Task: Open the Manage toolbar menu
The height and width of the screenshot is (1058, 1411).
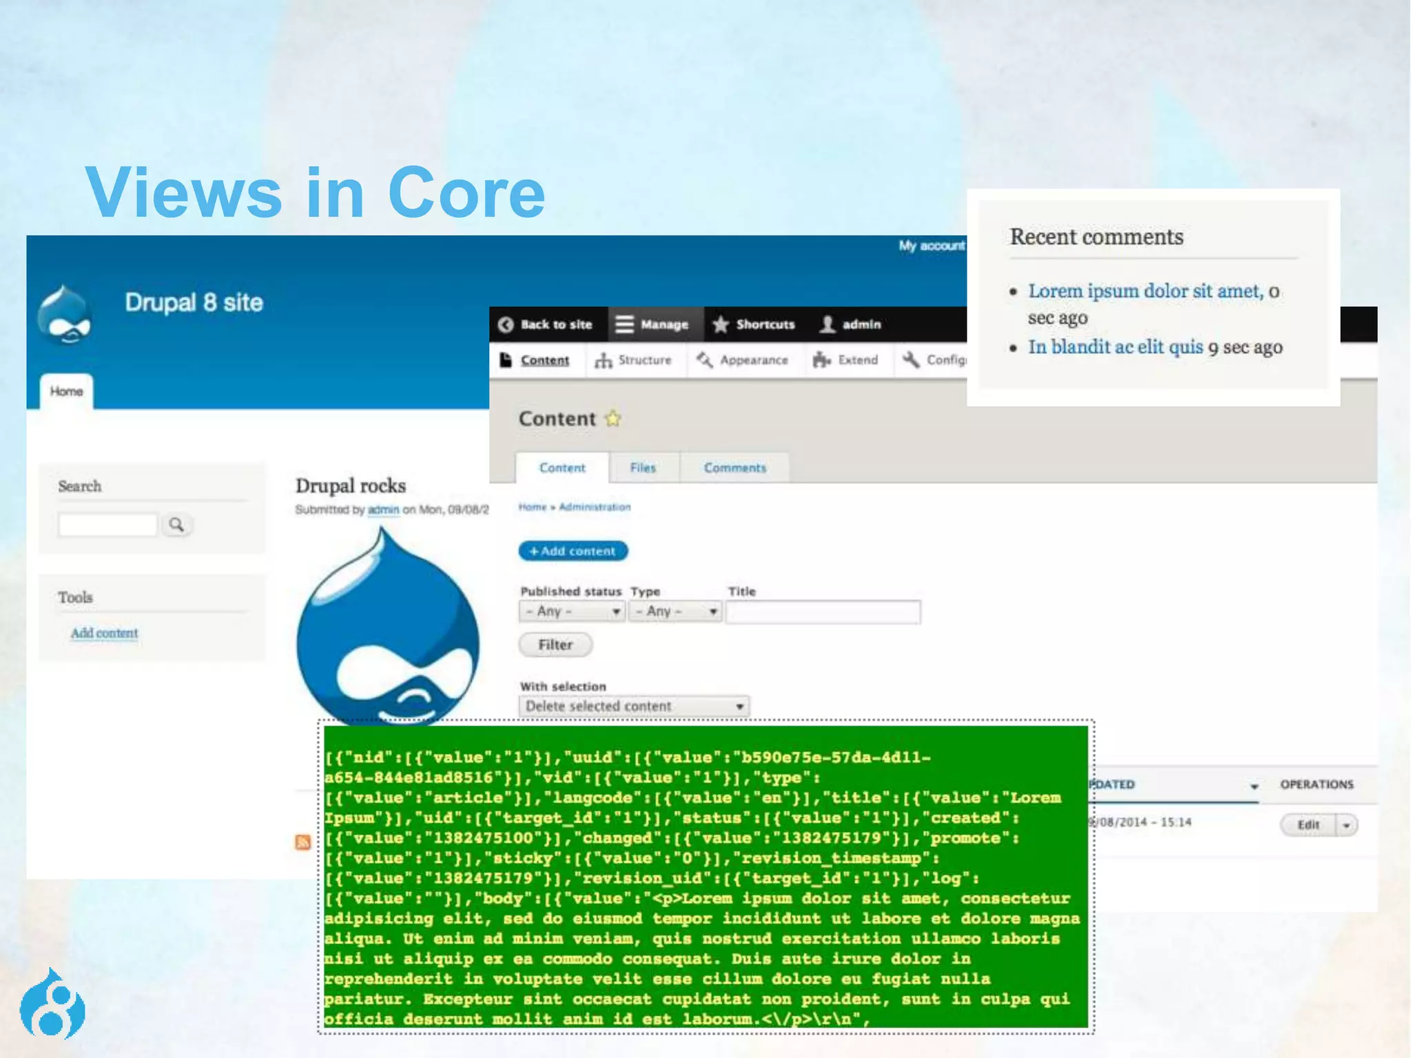Action: (x=655, y=324)
